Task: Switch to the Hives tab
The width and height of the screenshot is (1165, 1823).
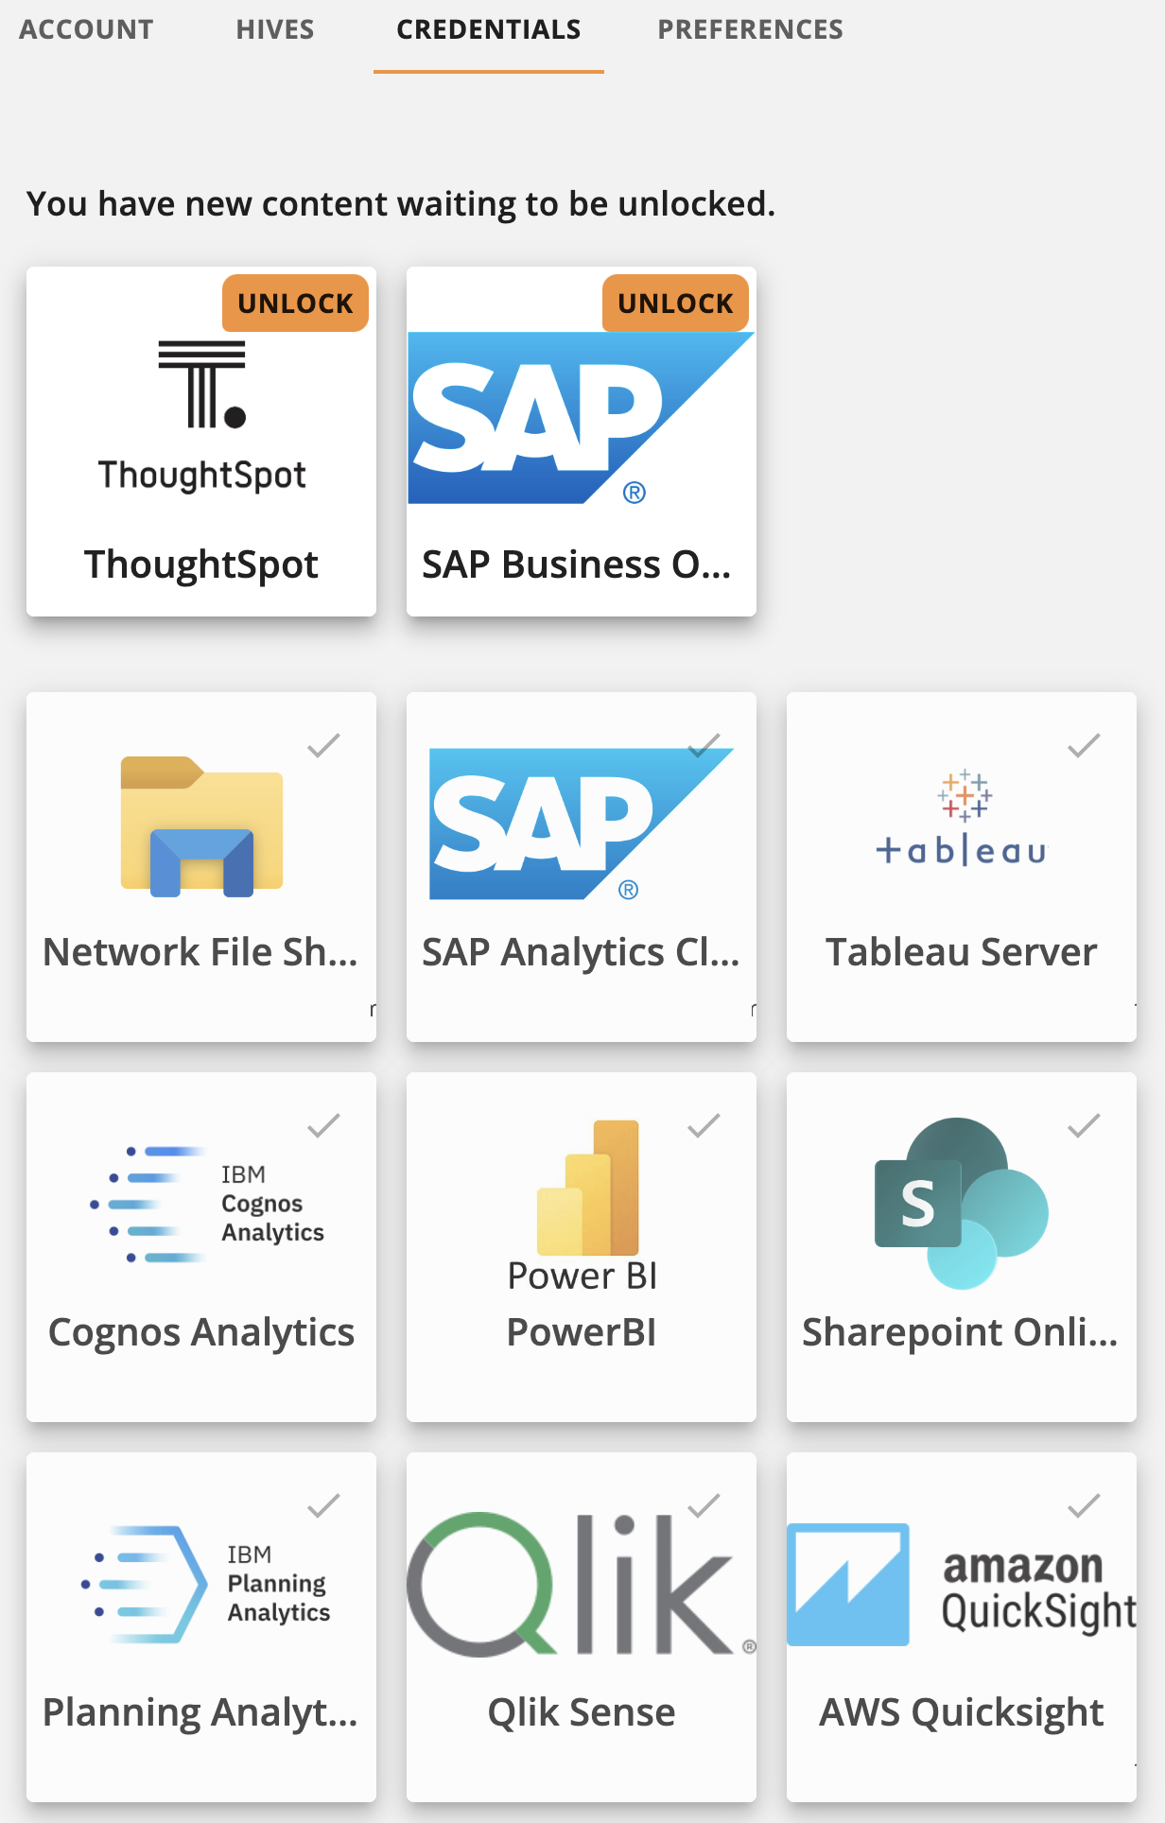Action: pyautogui.click(x=275, y=29)
